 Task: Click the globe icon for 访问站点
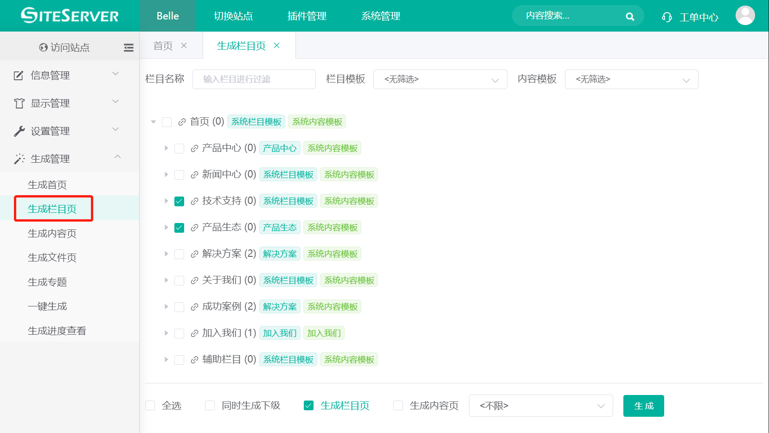44,47
